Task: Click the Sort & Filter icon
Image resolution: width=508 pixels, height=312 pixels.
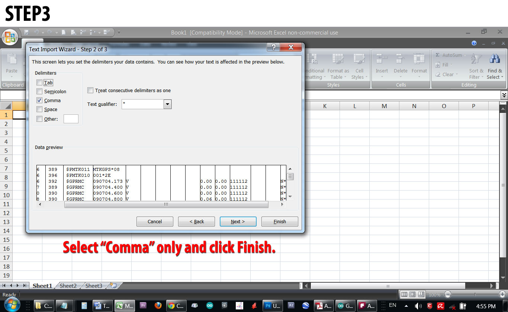Action: 476,67
